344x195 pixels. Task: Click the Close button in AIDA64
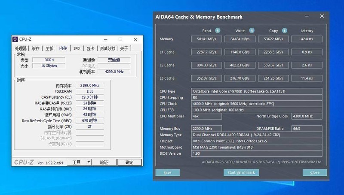(315, 172)
